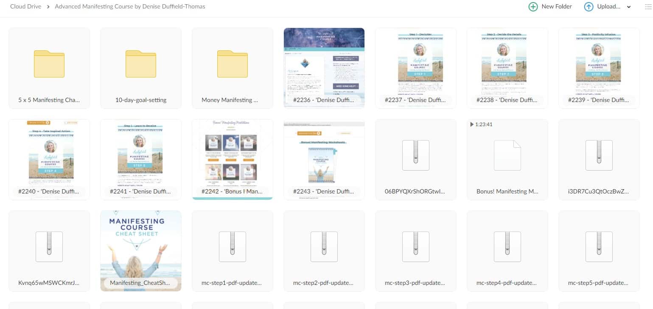Select the Money Manifesting folder icon
The width and height of the screenshot is (653, 309).
(x=233, y=64)
